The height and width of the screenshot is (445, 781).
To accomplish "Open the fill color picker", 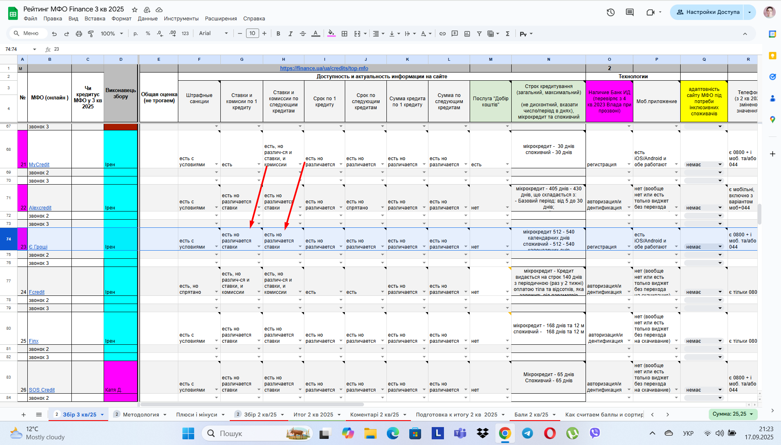I will pyautogui.click(x=331, y=34).
